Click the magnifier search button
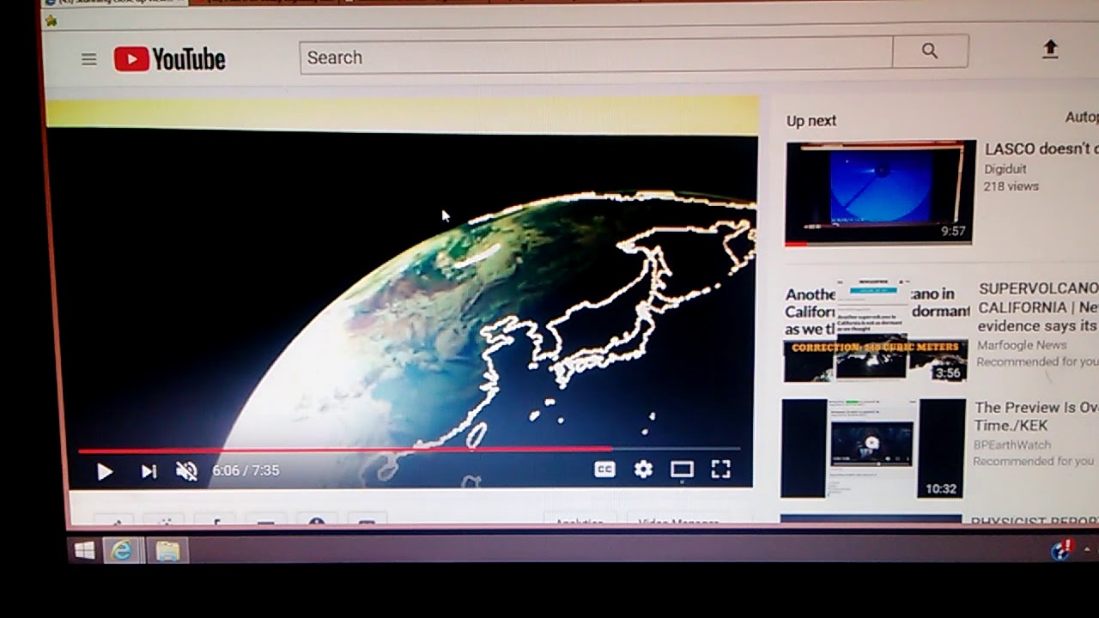The height and width of the screenshot is (618, 1099). [x=930, y=51]
